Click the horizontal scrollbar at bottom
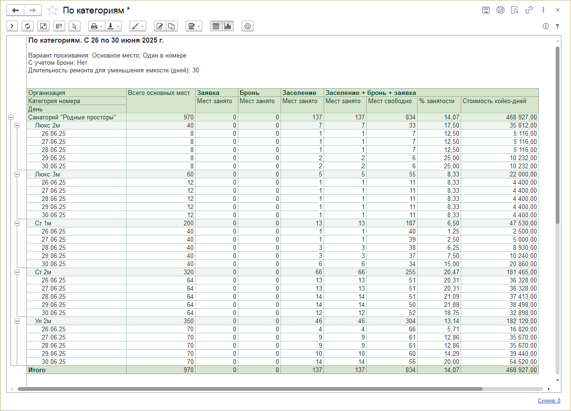This screenshot has height=411, width=571. [249, 389]
